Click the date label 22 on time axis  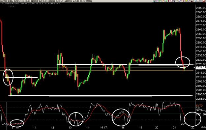pos(193,127)
